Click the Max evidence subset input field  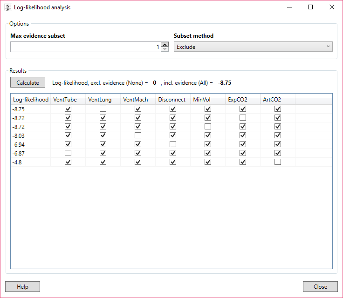85,47
